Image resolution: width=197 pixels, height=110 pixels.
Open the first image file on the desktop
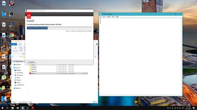click(x=4, y=4)
